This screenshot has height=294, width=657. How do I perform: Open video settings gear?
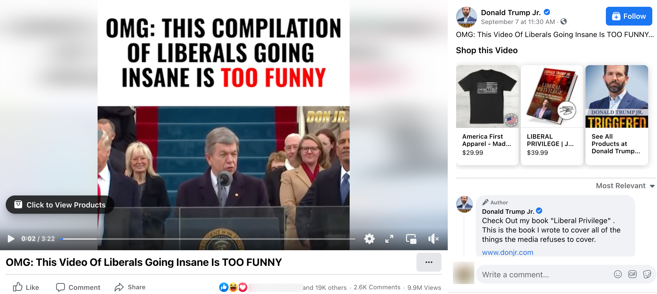369,238
